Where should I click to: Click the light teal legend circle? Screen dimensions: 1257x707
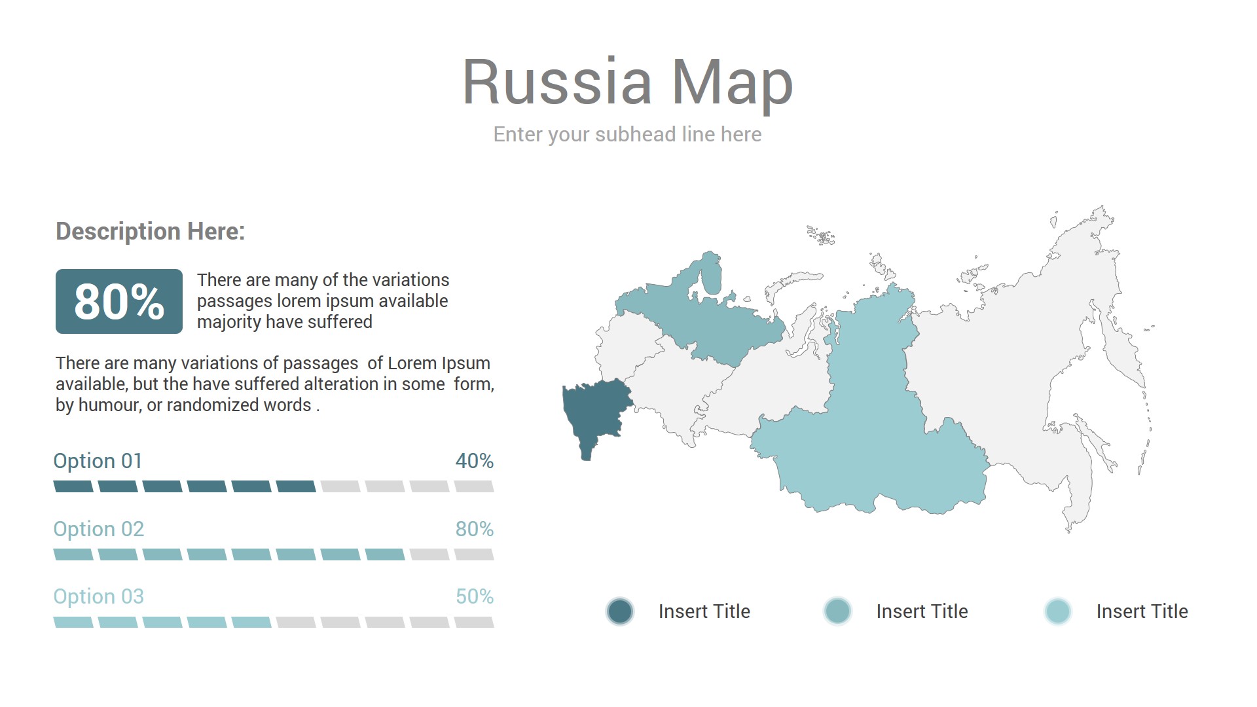(1057, 611)
